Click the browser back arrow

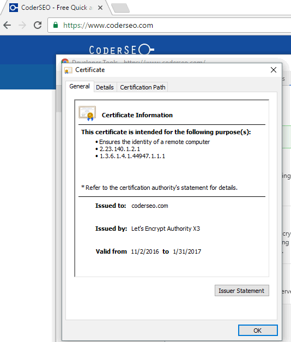7,25
